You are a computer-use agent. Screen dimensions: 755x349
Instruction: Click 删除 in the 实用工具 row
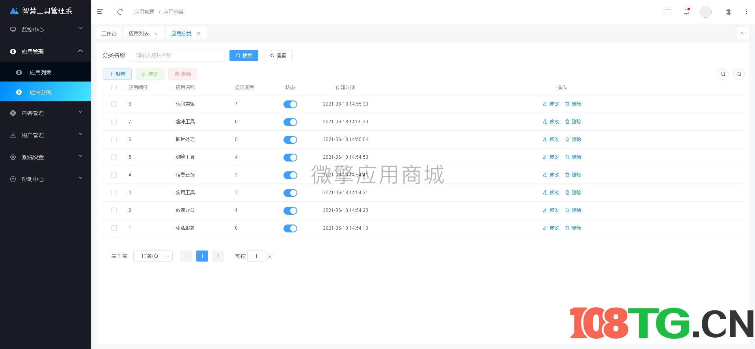(573, 193)
